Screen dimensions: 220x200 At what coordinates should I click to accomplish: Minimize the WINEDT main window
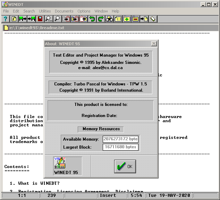(203, 5)
